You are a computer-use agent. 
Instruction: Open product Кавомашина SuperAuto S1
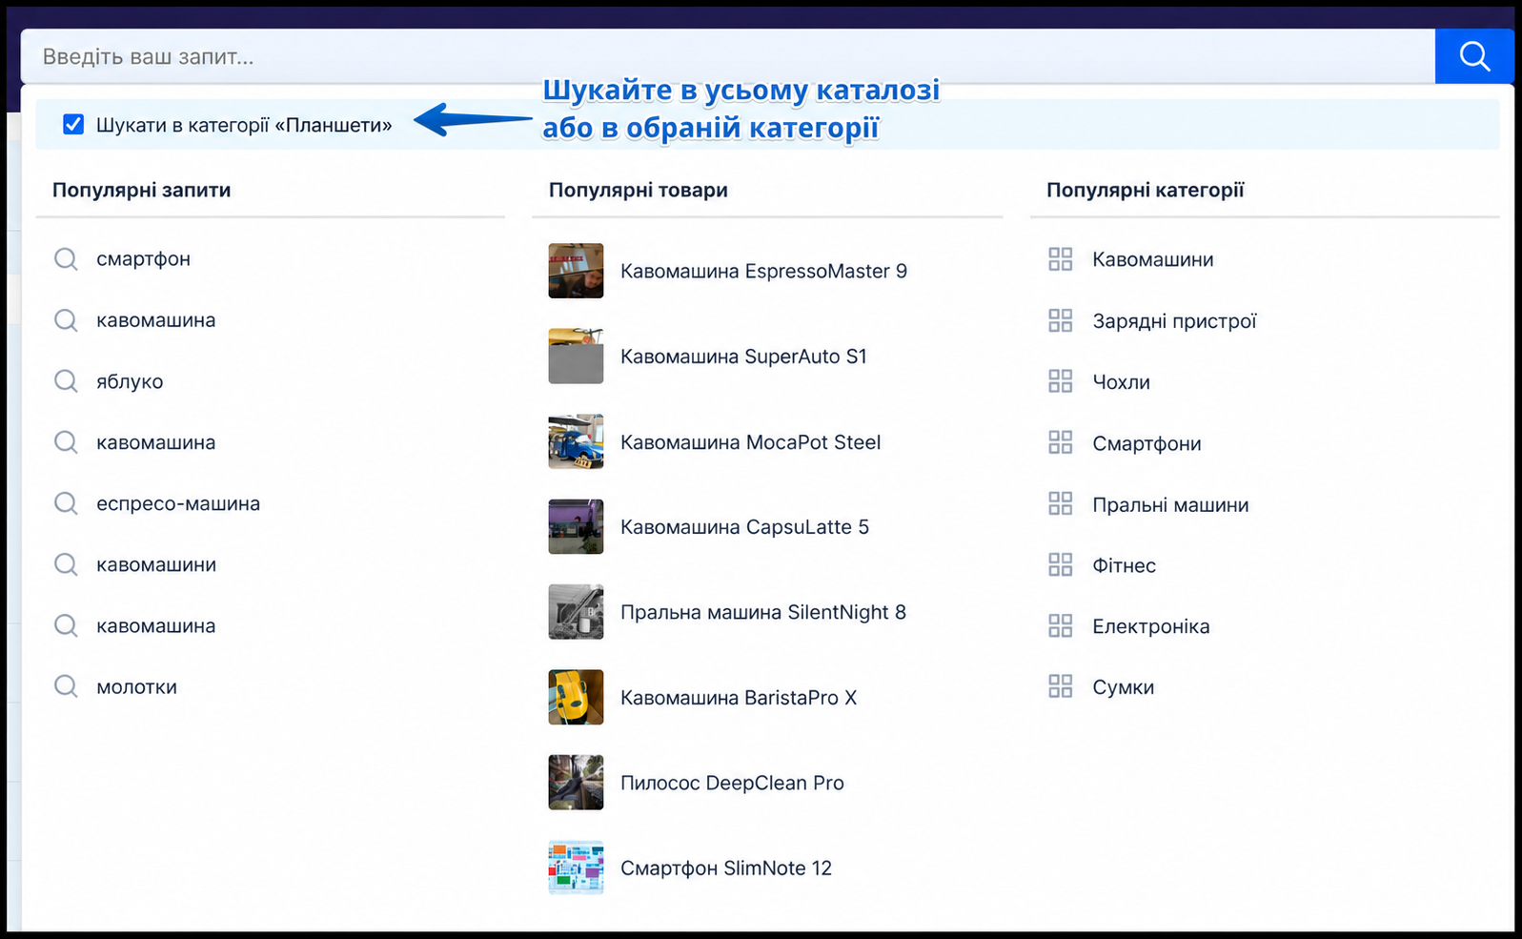743,357
